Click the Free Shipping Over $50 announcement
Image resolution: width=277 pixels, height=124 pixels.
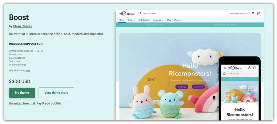(155, 25)
